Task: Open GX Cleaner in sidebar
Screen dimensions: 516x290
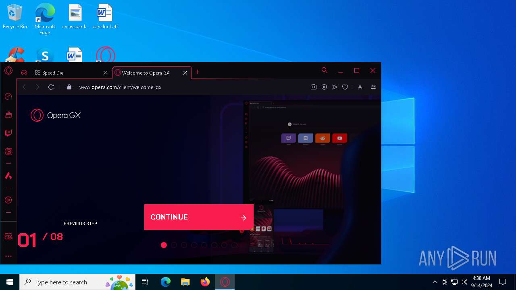Action: [x=8, y=115]
